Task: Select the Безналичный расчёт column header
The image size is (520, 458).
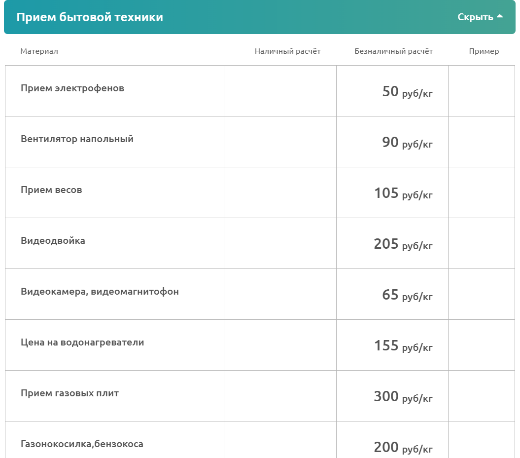Action: 394,51
